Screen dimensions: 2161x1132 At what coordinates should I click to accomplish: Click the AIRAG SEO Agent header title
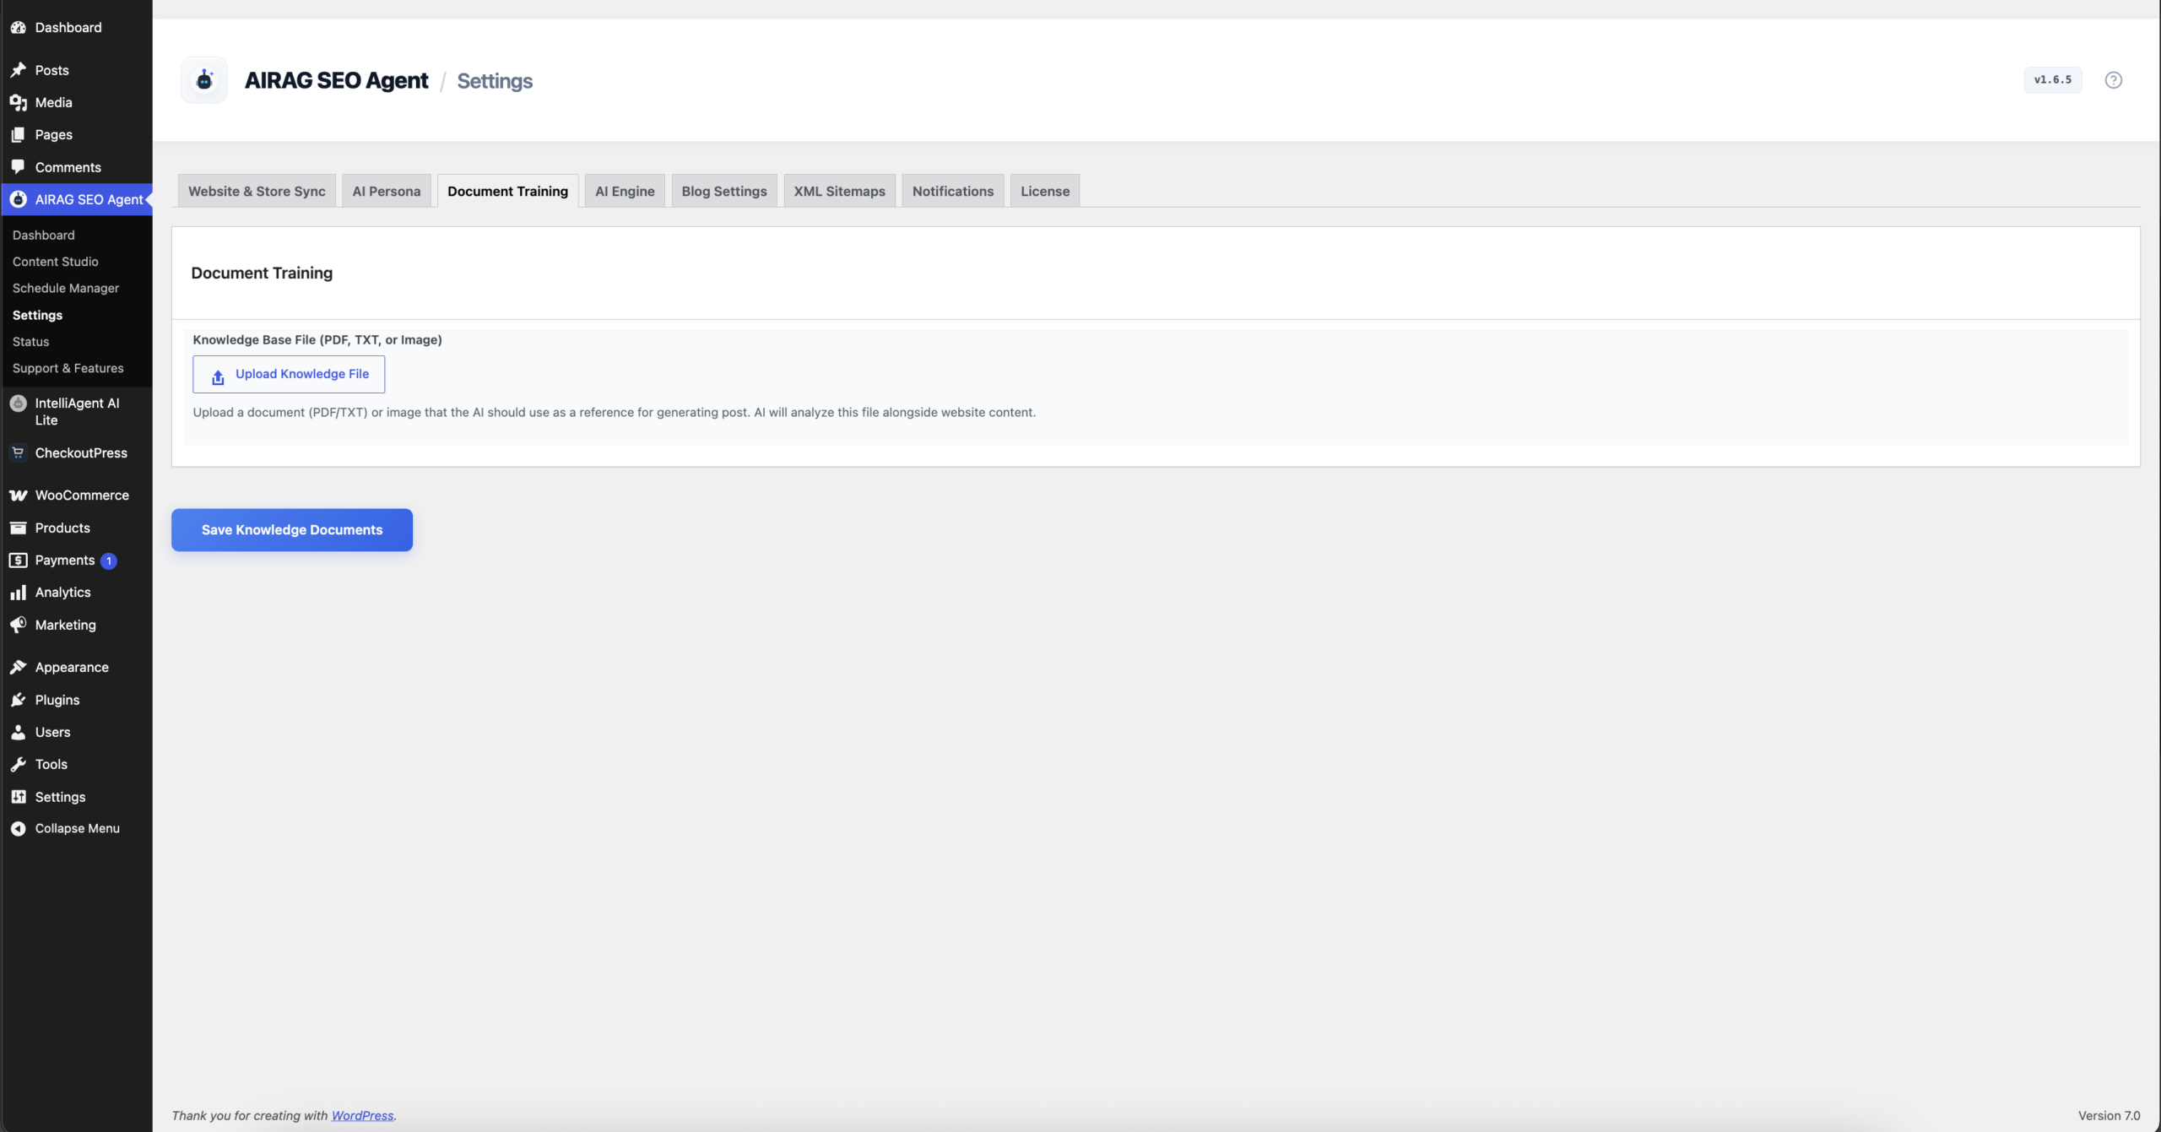[336, 80]
